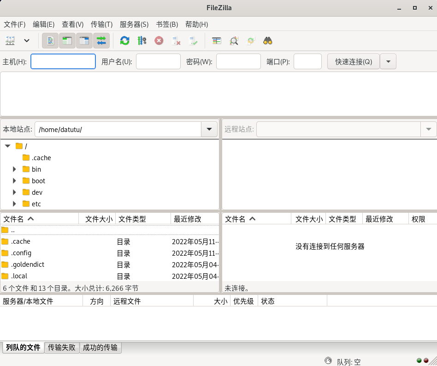Open 传输(T) menu
Viewport: 437px width, 366px height.
point(102,24)
